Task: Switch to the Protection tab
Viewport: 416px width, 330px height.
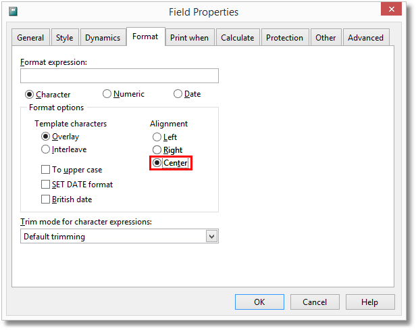Action: tap(285, 38)
